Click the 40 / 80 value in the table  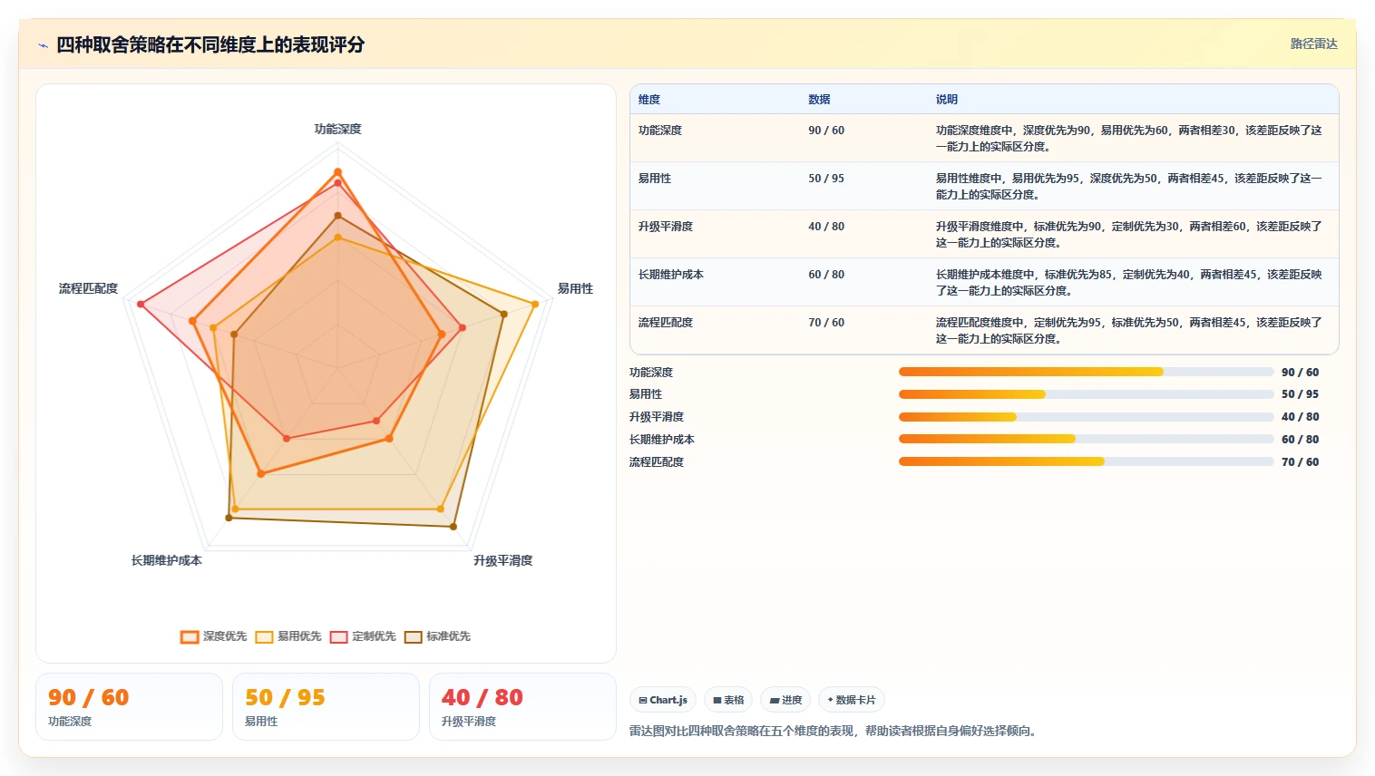[x=826, y=227]
